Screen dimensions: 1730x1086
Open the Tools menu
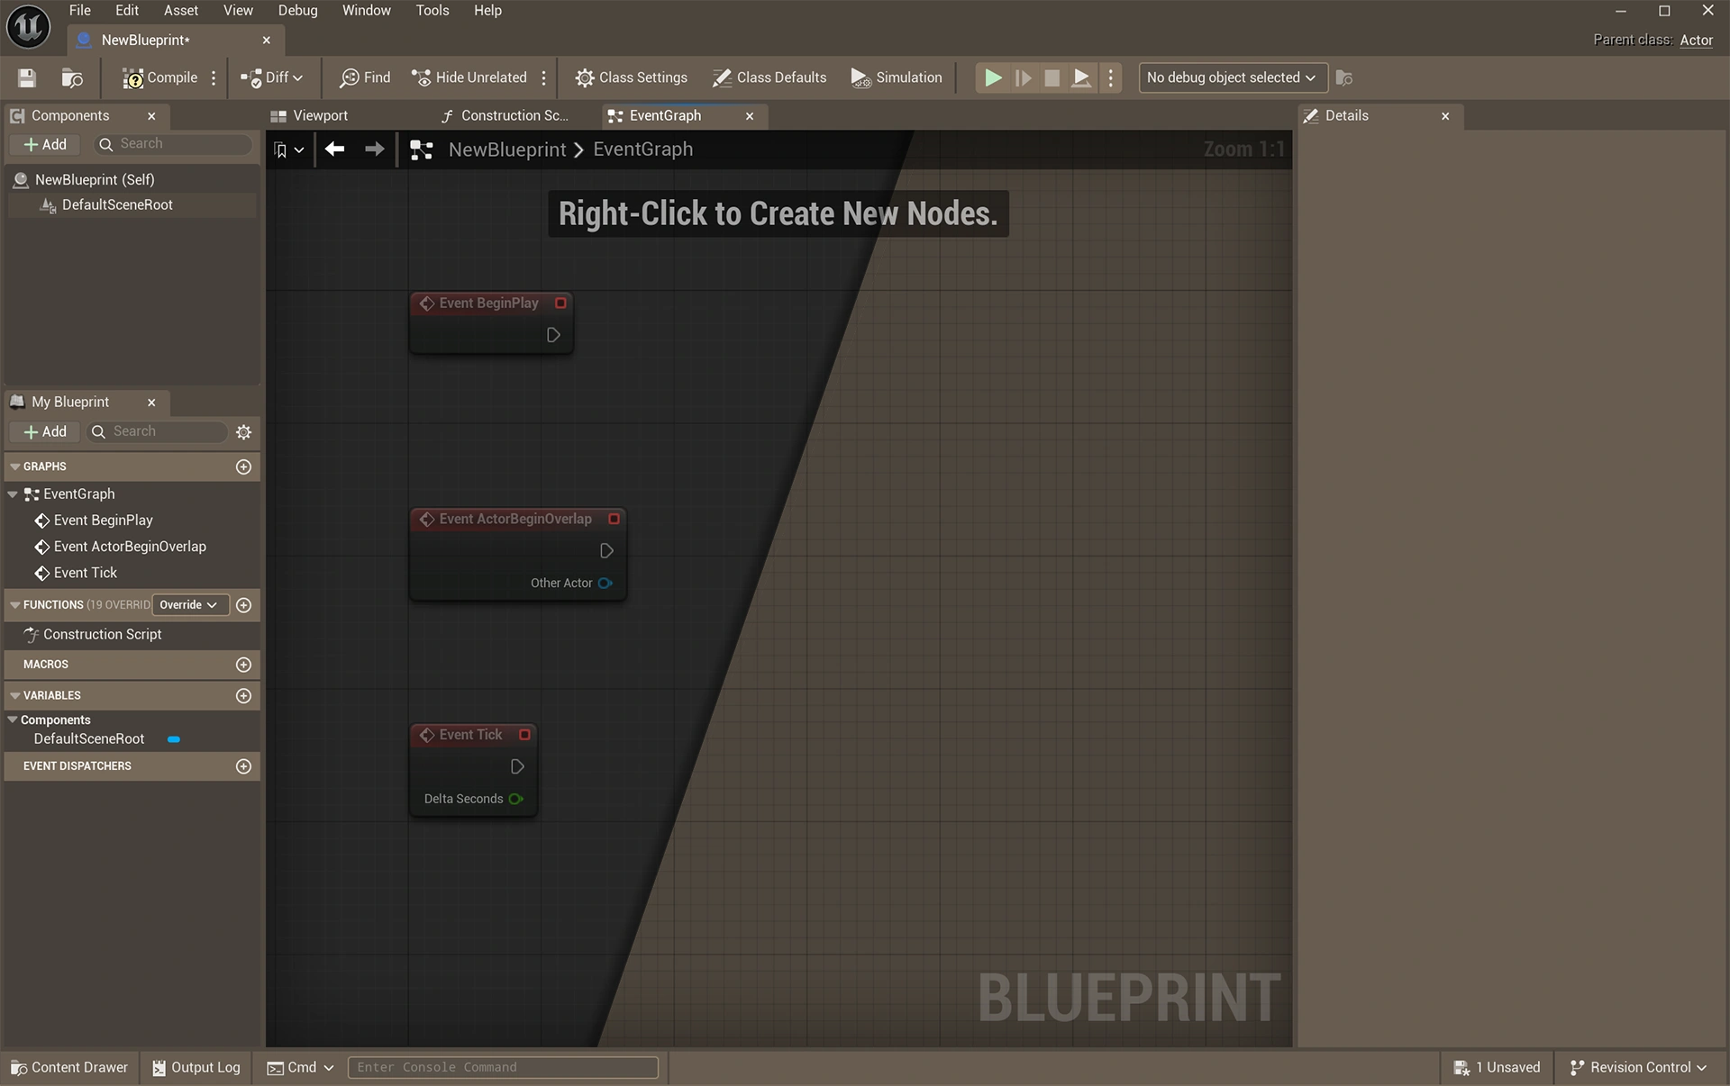point(432,11)
